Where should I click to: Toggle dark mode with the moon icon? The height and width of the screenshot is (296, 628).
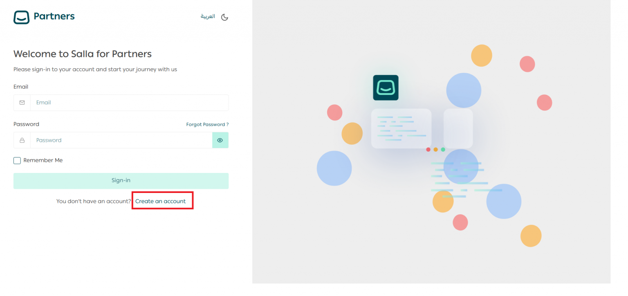(x=224, y=17)
